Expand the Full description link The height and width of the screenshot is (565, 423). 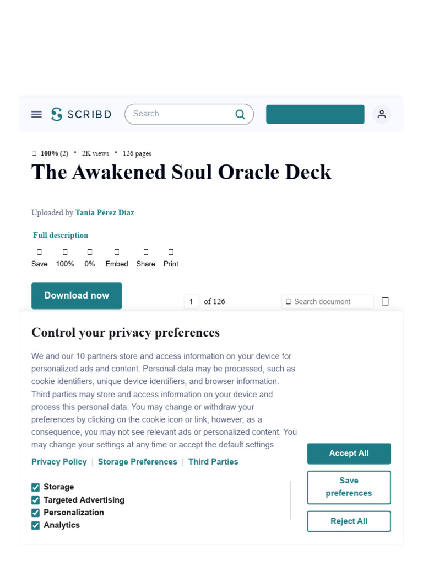(x=61, y=235)
